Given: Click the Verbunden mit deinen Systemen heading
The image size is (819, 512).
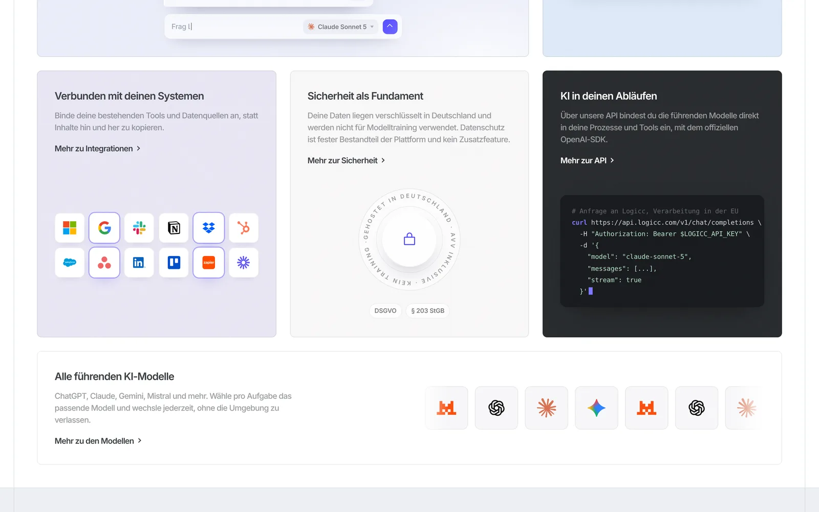Looking at the screenshot, I should 129,96.
